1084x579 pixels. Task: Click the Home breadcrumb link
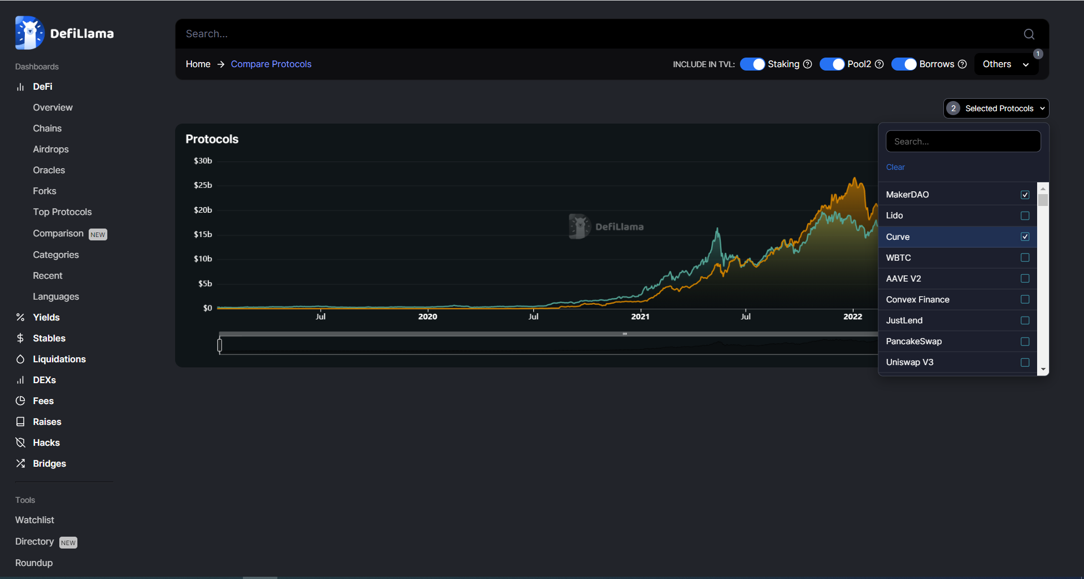click(x=198, y=64)
